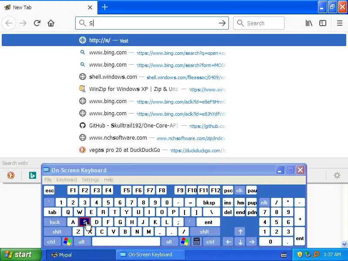The height and width of the screenshot is (261, 348).
Task: Toggle the right alt key
Action: 169,241
